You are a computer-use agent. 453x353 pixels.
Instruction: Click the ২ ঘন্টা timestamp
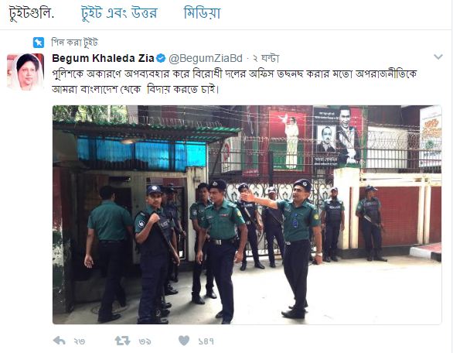tap(266, 58)
